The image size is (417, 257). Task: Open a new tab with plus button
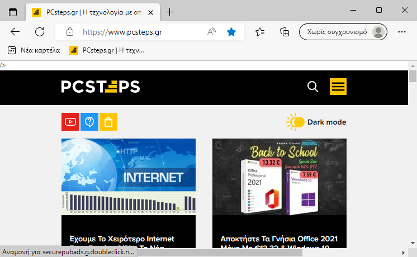tap(169, 12)
